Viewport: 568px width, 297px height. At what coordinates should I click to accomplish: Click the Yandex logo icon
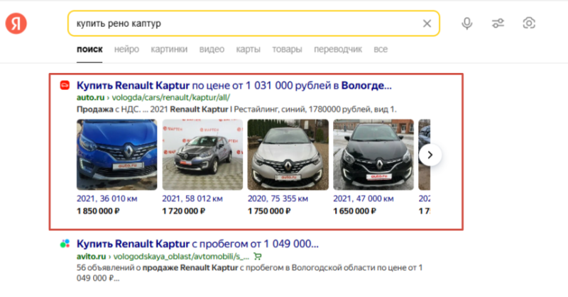[16, 23]
